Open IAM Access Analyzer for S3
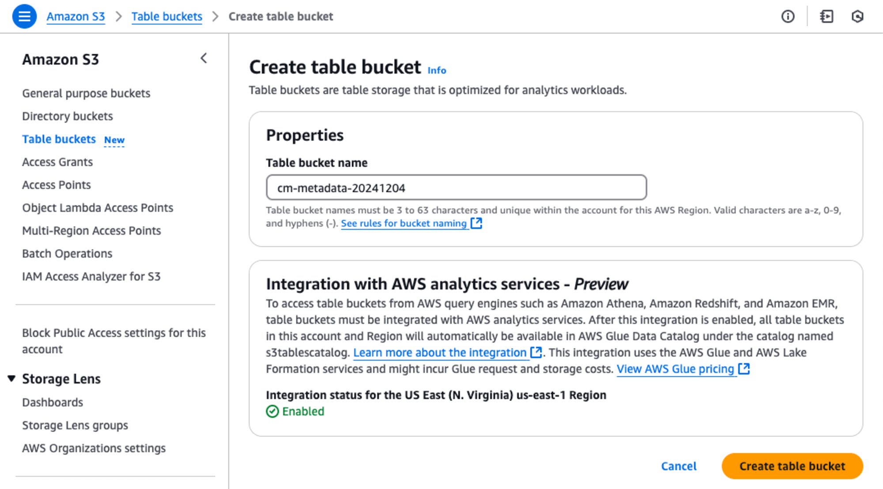Viewport: 883px width, 489px height. 91,277
